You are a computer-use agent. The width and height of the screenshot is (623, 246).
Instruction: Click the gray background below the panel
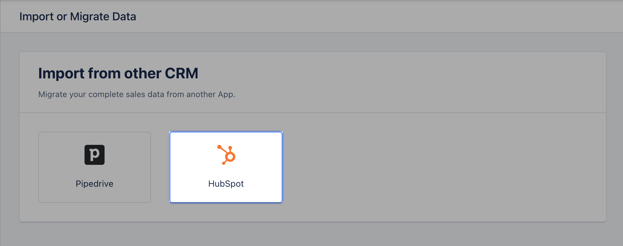(x=311, y=234)
